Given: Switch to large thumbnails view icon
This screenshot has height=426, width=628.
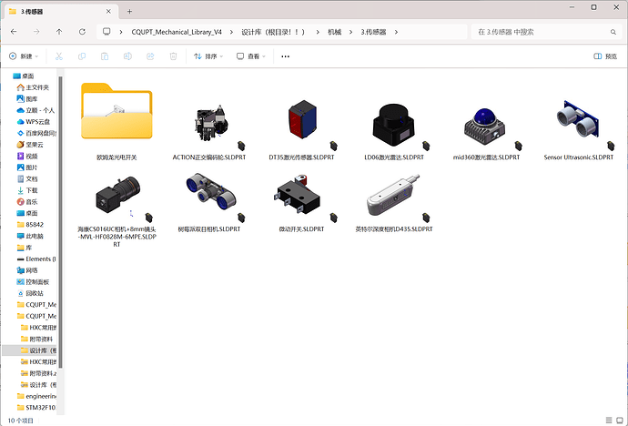Looking at the screenshot, I should coord(619,420).
